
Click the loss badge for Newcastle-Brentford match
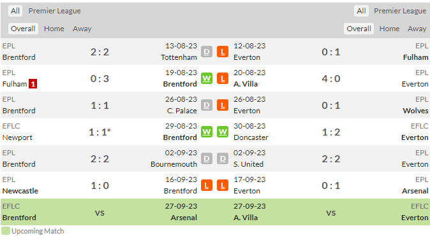(207, 186)
